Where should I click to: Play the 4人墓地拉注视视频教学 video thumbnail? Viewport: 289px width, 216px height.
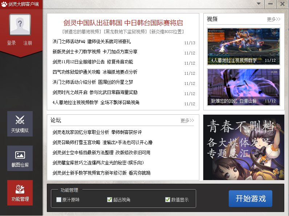point(244,46)
